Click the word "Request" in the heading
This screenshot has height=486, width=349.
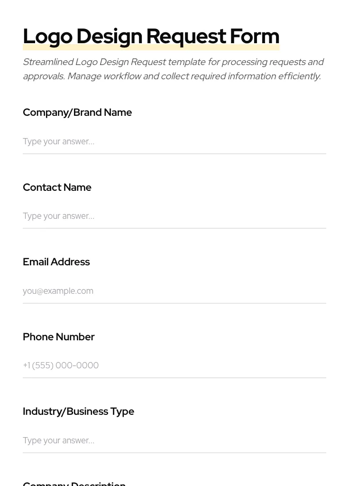[186, 37]
